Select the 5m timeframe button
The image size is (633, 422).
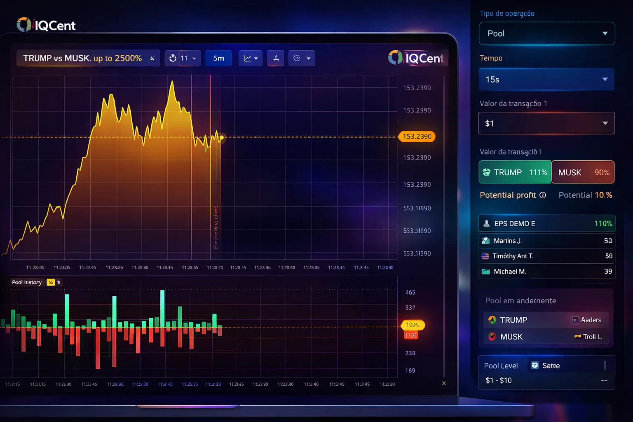point(218,58)
